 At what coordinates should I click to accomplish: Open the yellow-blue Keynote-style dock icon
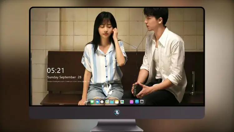[107, 102]
